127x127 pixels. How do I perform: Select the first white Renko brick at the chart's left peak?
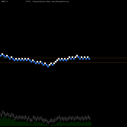[2, 54]
